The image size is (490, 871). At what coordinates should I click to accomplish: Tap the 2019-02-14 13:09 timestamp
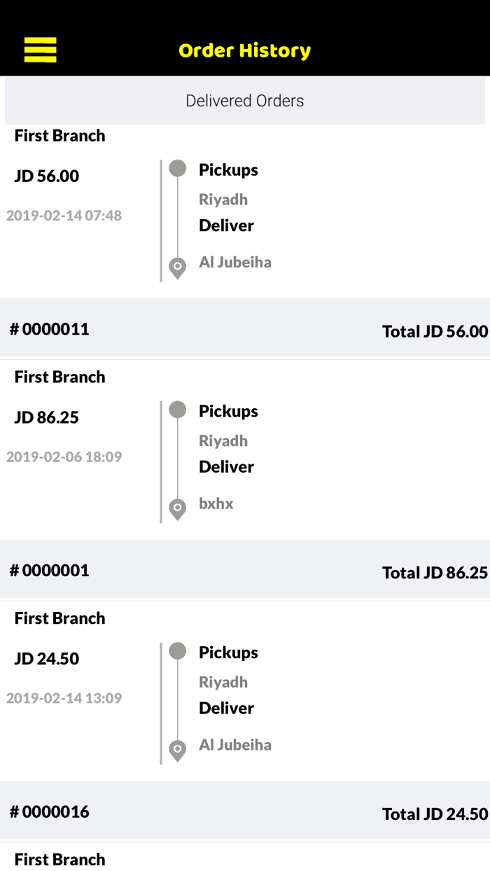[x=64, y=698]
